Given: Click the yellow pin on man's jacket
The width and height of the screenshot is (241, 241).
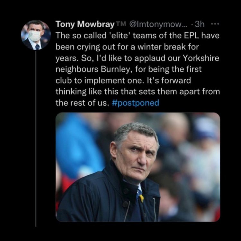Looking at the screenshot, I should tap(142, 198).
